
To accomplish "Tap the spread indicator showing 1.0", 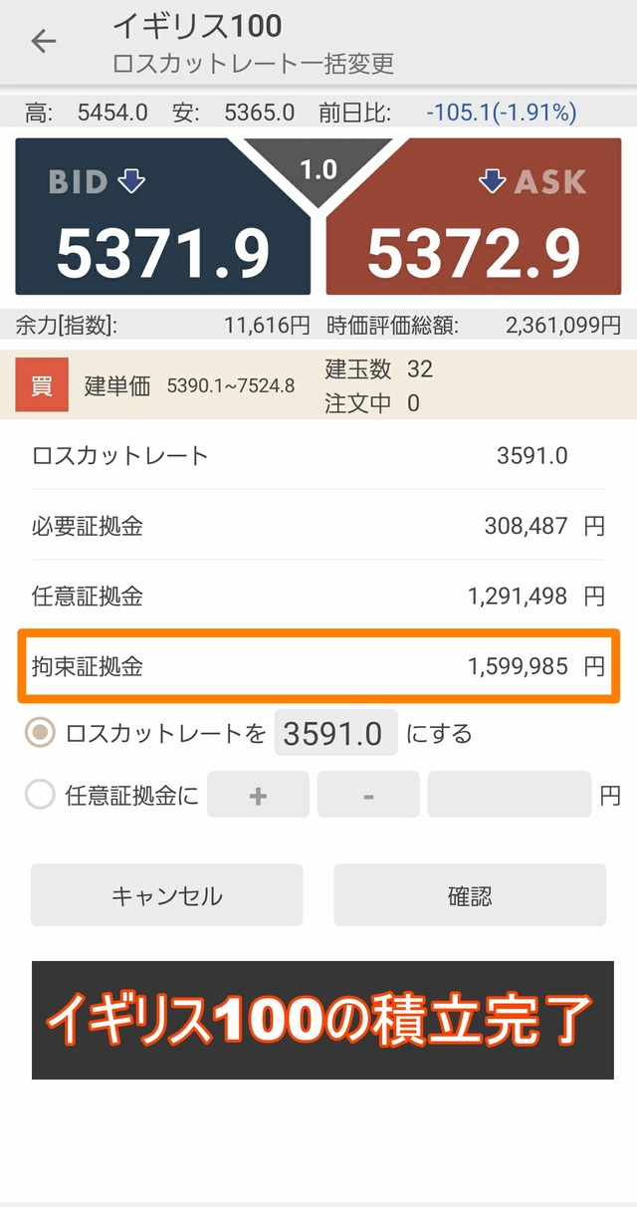I will 318,169.
